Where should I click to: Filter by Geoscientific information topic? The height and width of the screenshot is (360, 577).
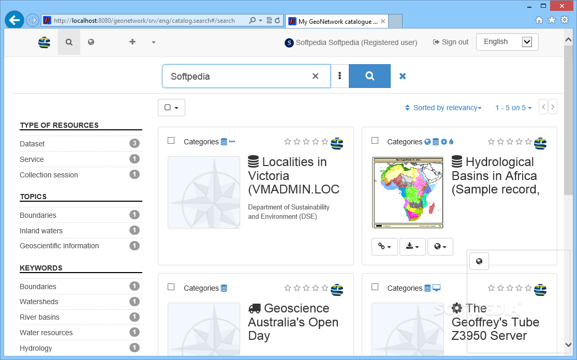pyautogui.click(x=80, y=246)
